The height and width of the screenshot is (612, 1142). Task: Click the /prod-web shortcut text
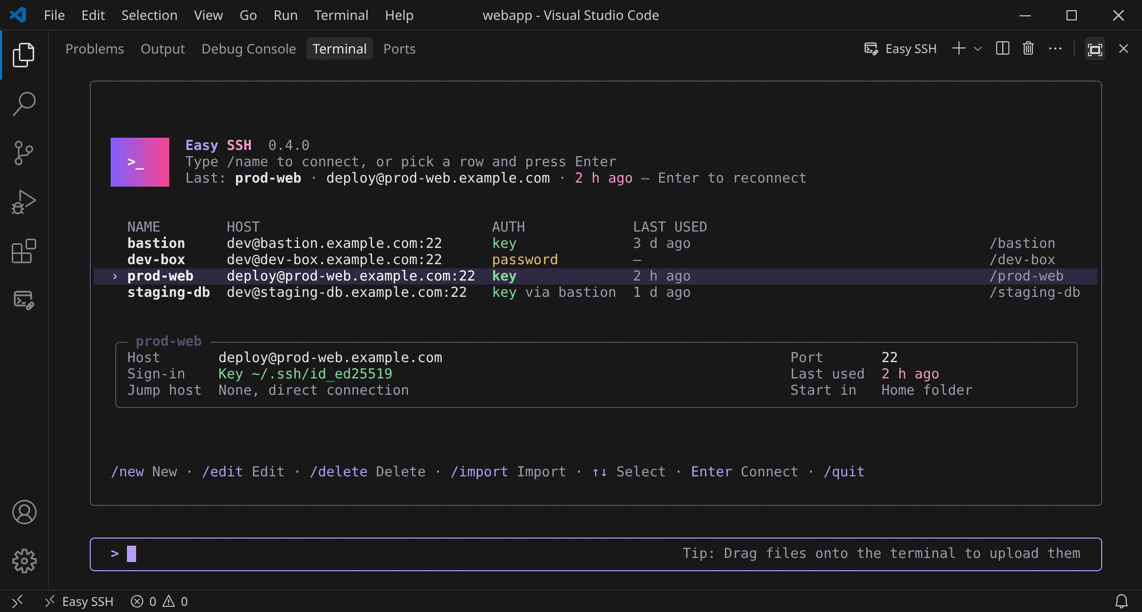pyautogui.click(x=1026, y=276)
